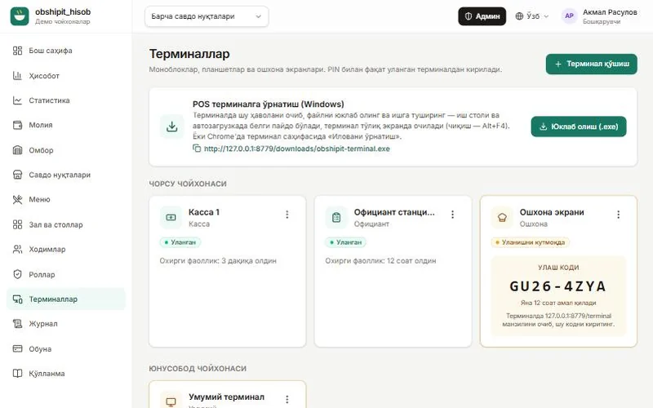Open the Статистика menu item
The image size is (653, 408).
[66, 100]
